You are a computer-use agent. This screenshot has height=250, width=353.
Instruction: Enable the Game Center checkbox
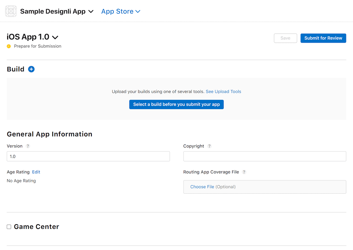(9, 227)
